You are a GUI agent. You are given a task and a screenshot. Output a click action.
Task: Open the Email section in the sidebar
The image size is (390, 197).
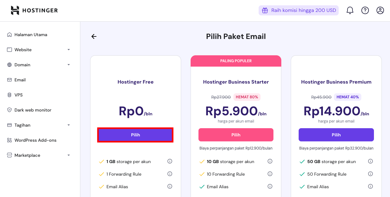20,80
